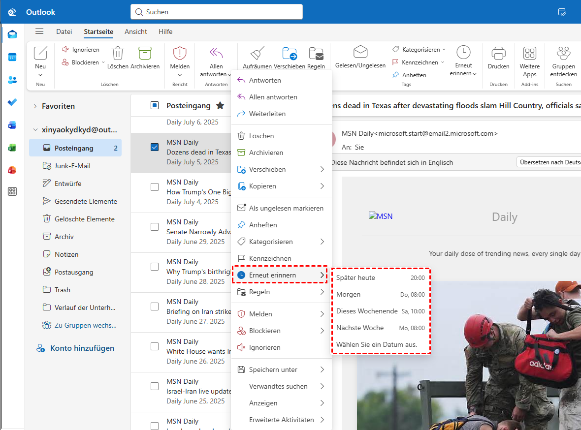Viewport: 581px width, 430px height.
Task: Click Gelesen/Ungelesen envelope icon
Action: pos(360,52)
